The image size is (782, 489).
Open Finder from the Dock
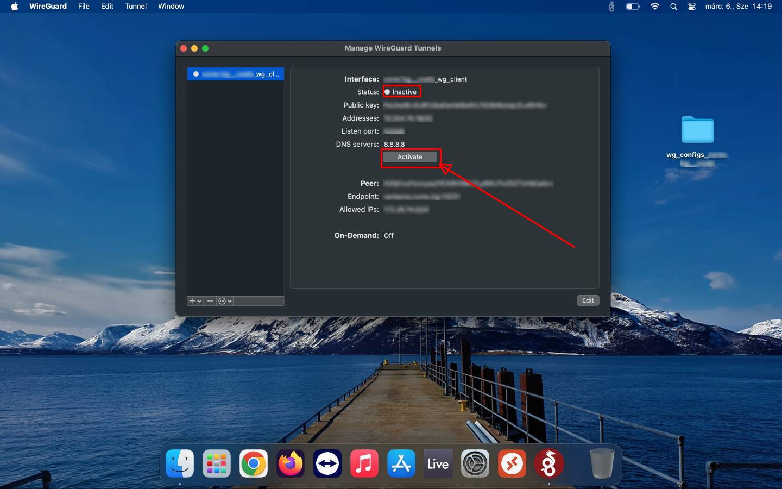(180, 463)
